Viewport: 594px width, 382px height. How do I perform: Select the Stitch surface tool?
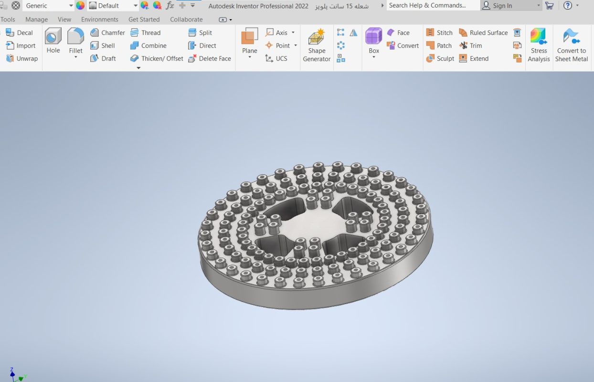coord(439,32)
